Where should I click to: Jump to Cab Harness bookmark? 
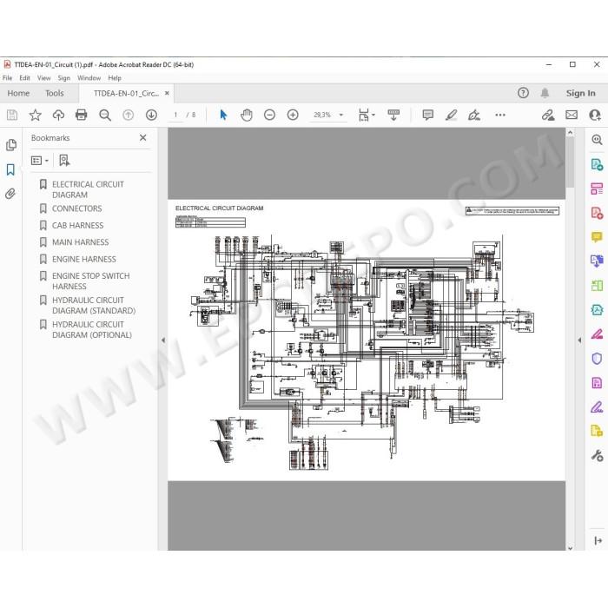(77, 225)
